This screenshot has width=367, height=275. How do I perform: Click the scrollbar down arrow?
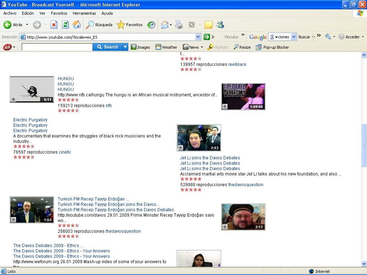[x=364, y=264]
